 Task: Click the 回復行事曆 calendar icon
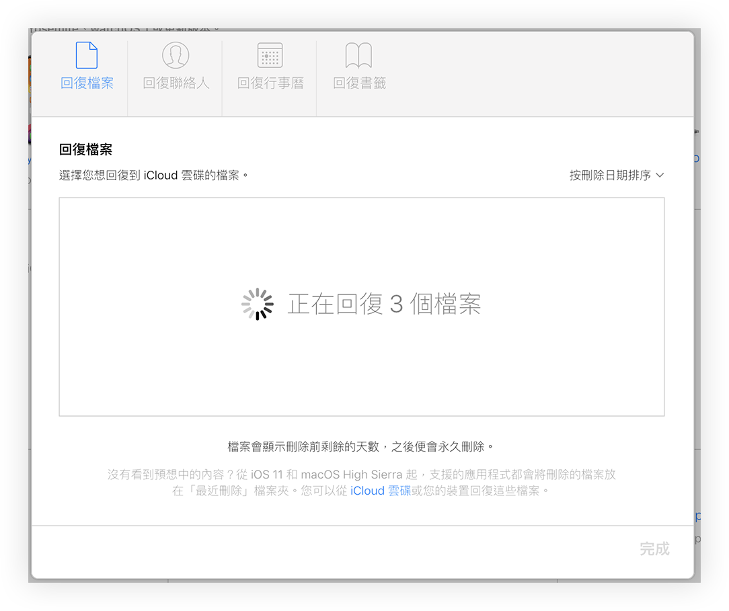click(270, 55)
